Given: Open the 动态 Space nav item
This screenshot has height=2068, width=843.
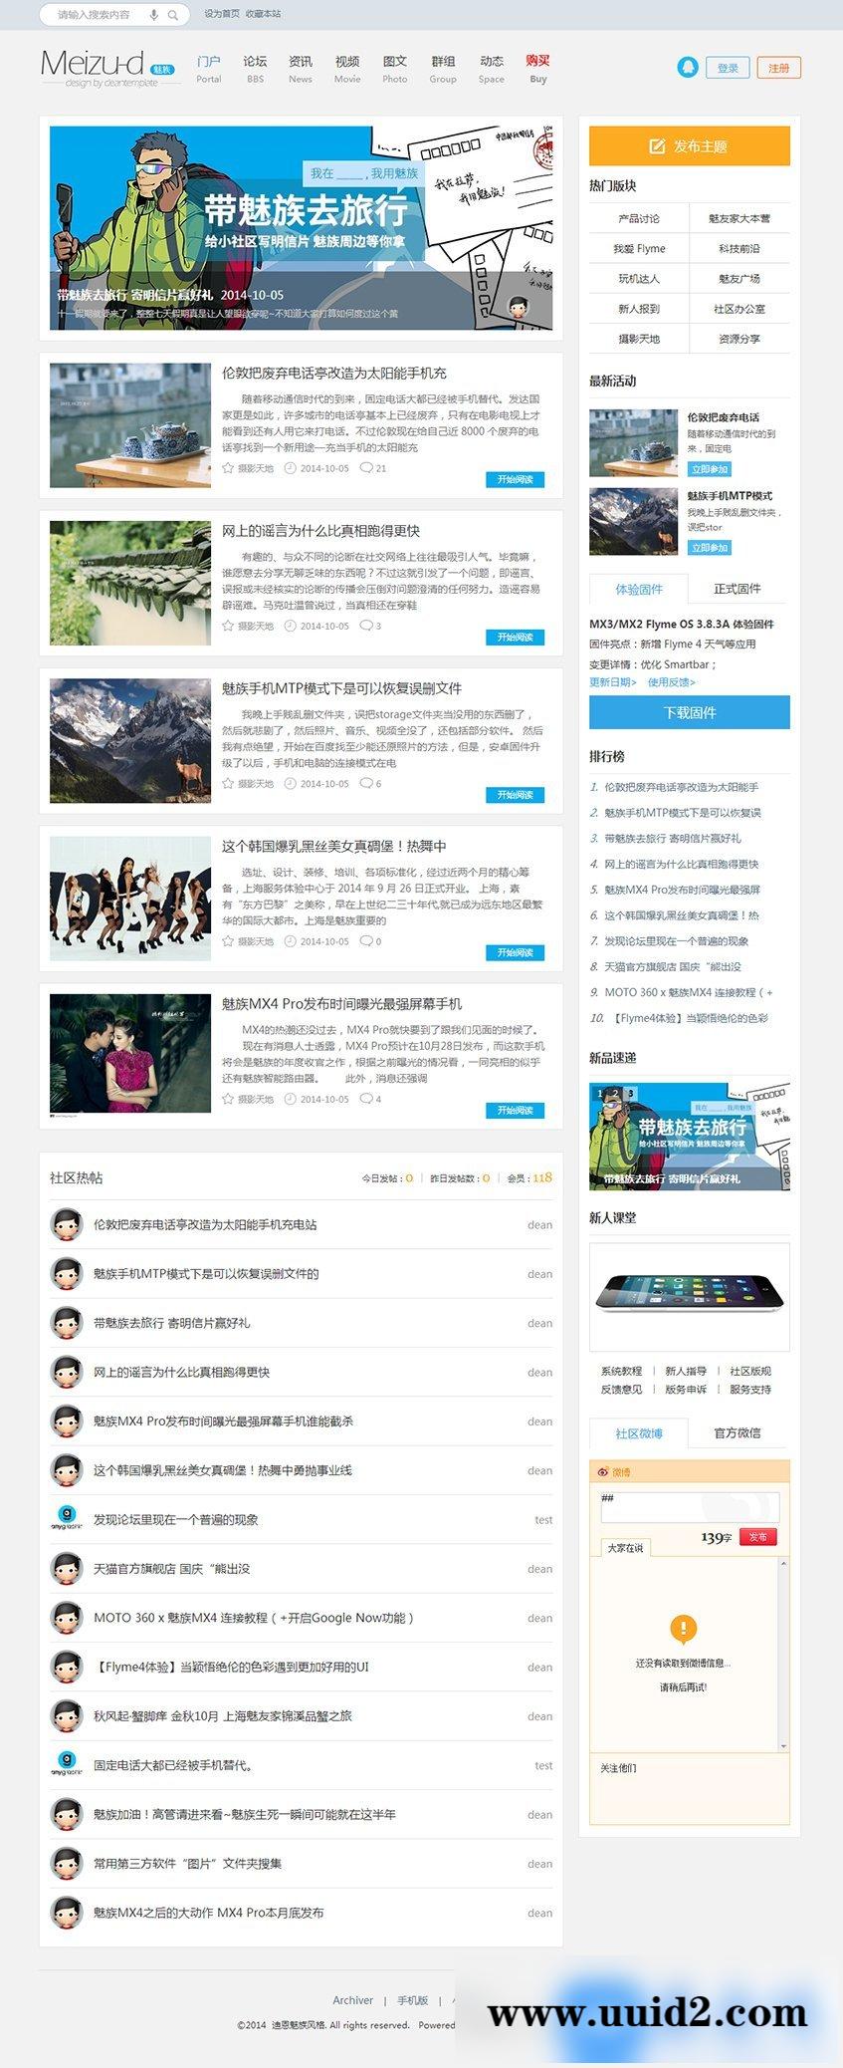Looking at the screenshot, I should (x=492, y=69).
